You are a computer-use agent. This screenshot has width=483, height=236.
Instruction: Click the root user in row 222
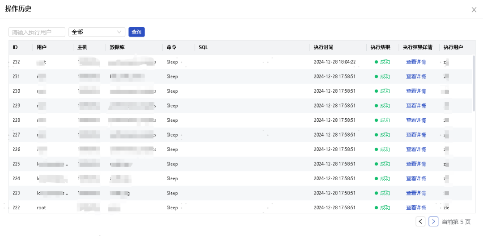pos(41,207)
